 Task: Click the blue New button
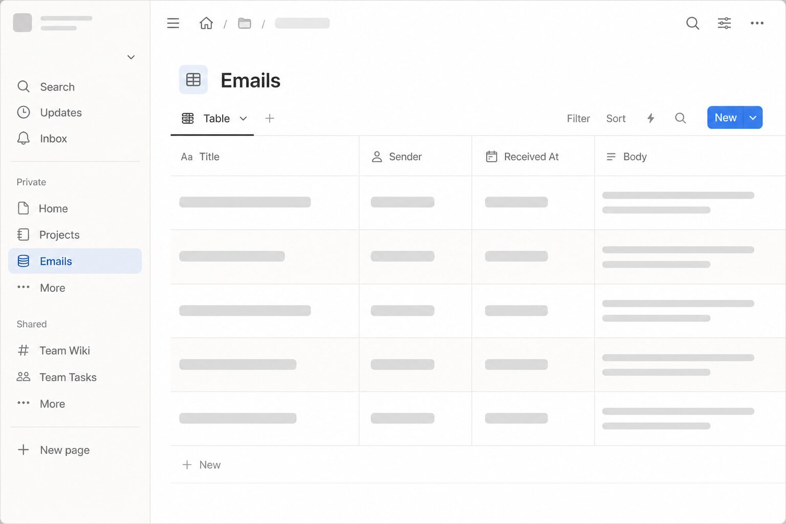725,118
